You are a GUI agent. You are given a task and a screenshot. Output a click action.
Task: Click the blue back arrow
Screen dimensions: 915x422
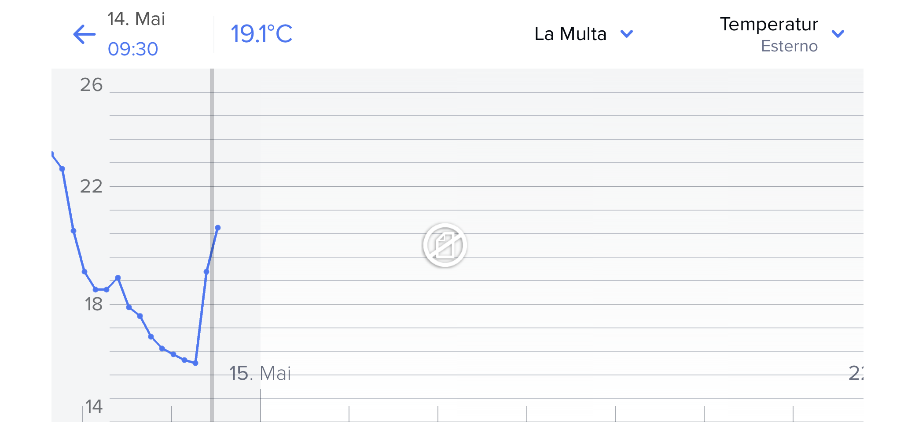(x=85, y=34)
